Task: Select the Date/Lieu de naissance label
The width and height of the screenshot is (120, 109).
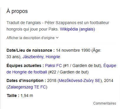Action: (x=31, y=50)
